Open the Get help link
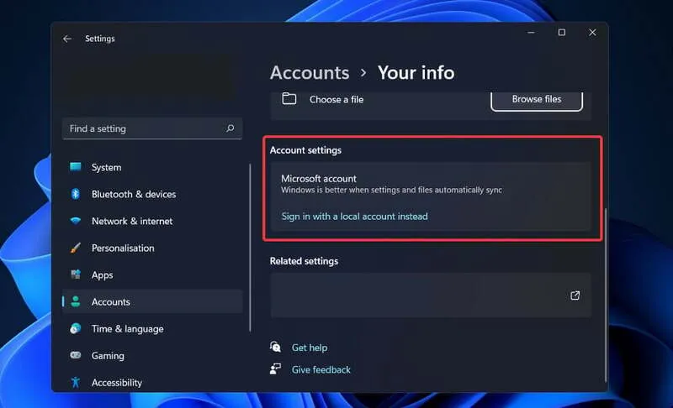Image resolution: width=673 pixels, height=408 pixels. coord(310,348)
